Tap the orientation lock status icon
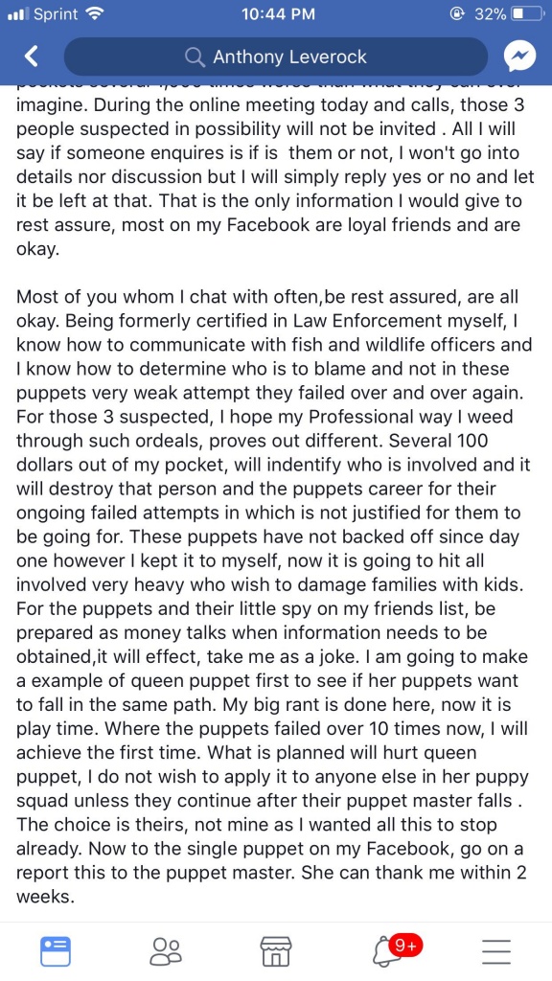This screenshot has width=552, height=981. tap(455, 13)
